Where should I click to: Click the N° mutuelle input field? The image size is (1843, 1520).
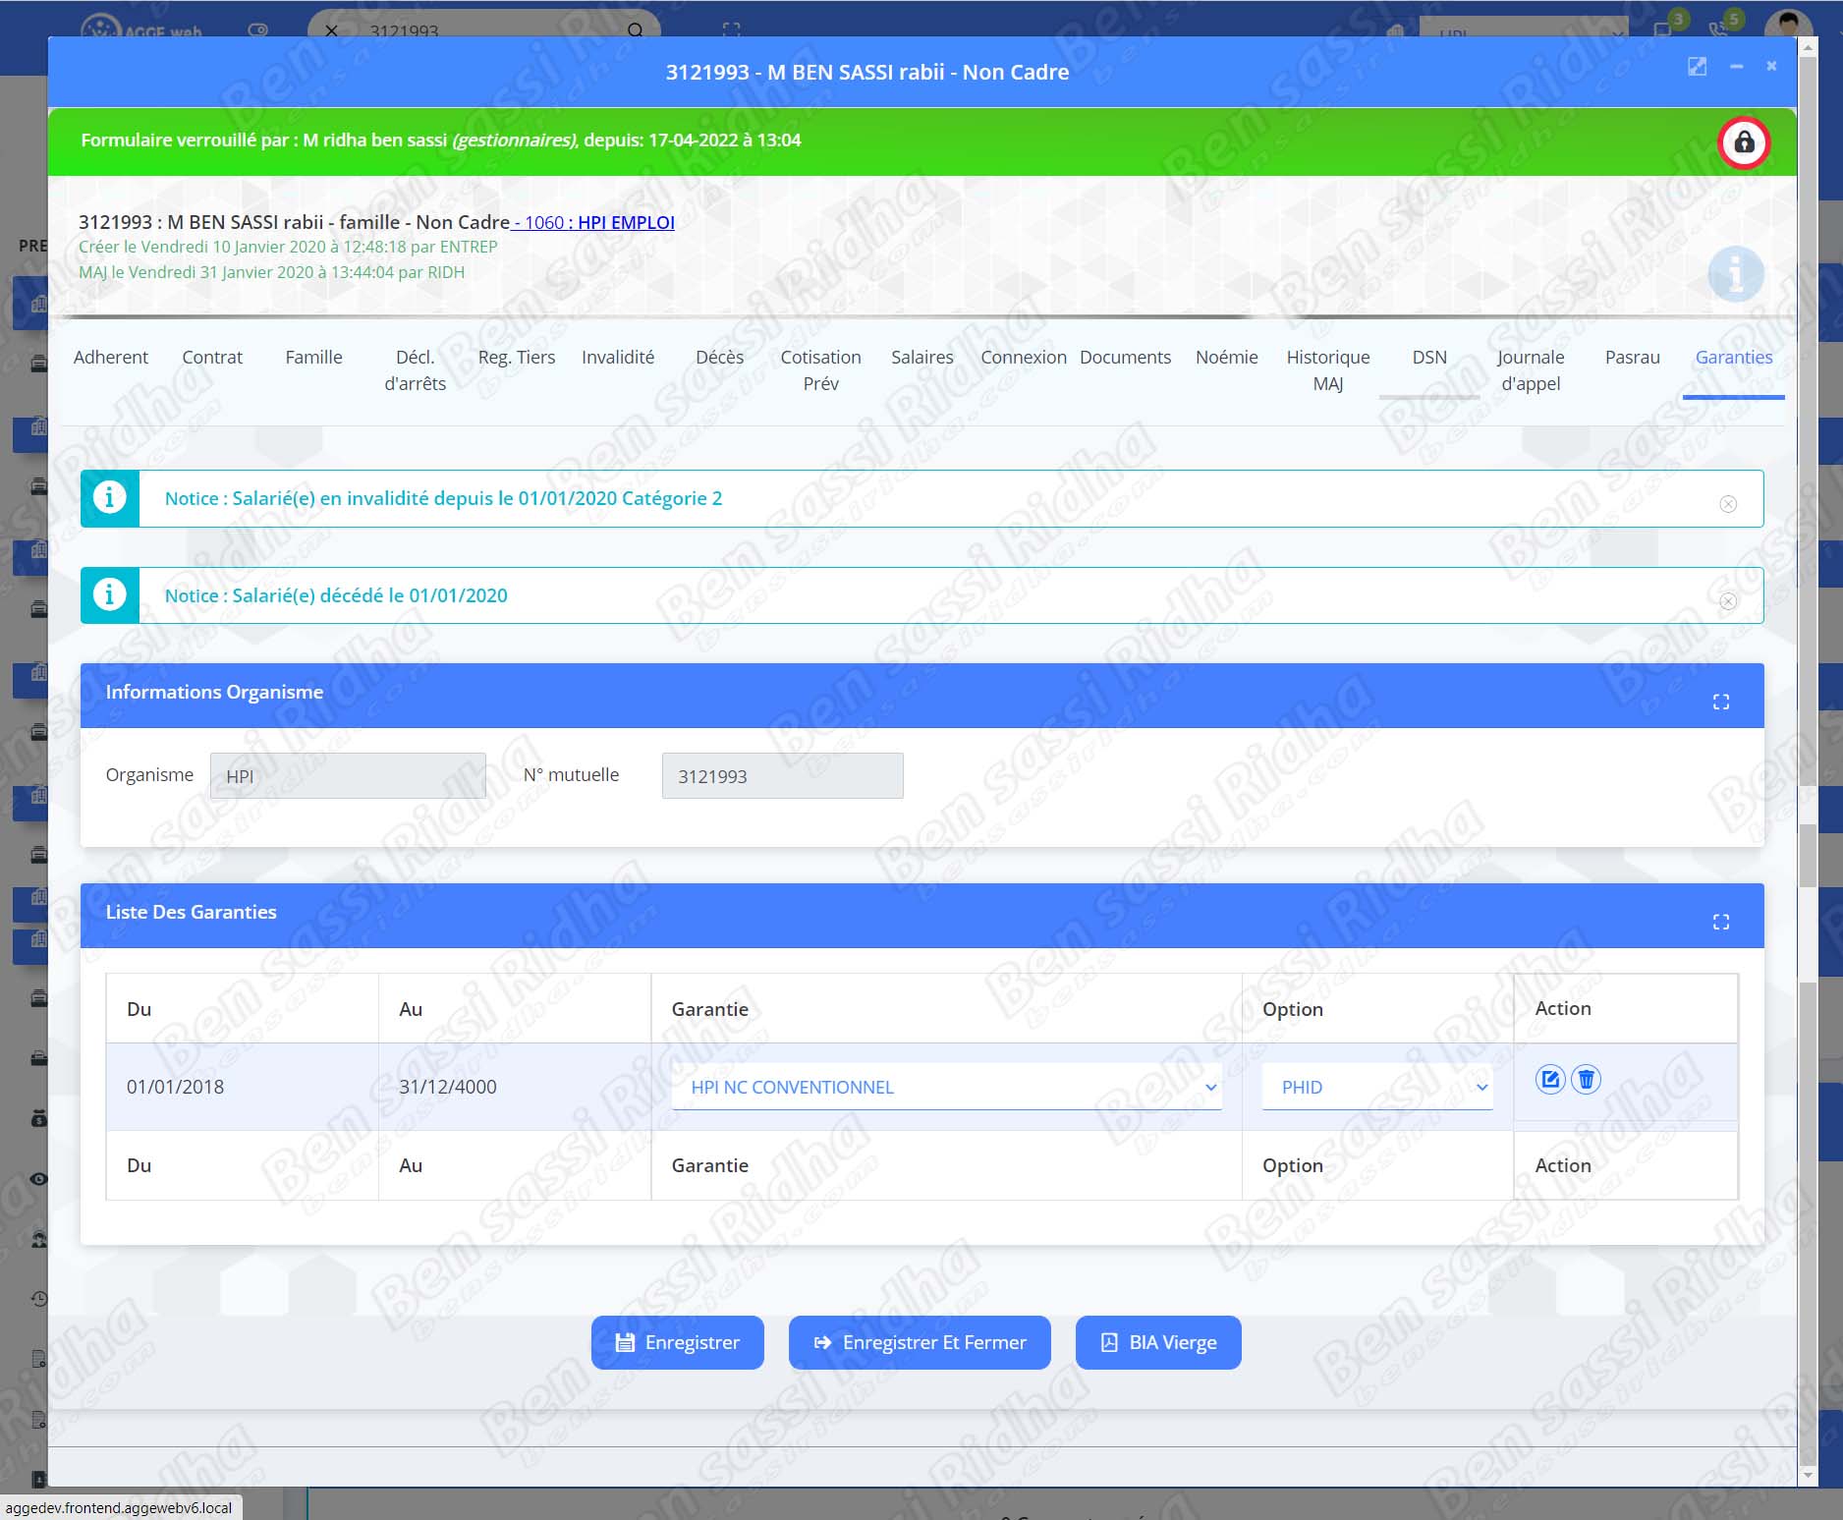(782, 776)
